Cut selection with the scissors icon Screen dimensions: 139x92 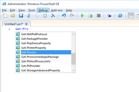click(29, 16)
